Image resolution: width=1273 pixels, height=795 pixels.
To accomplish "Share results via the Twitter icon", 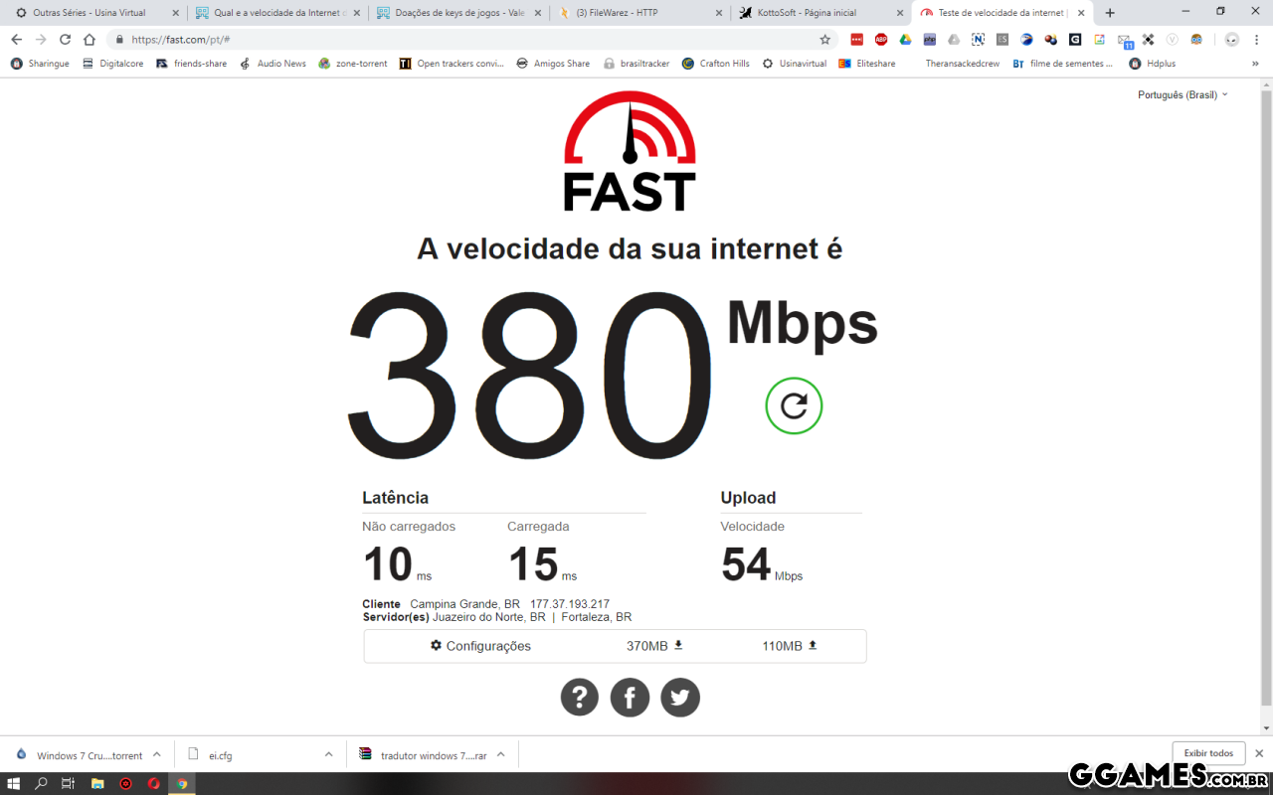I will coord(680,698).
